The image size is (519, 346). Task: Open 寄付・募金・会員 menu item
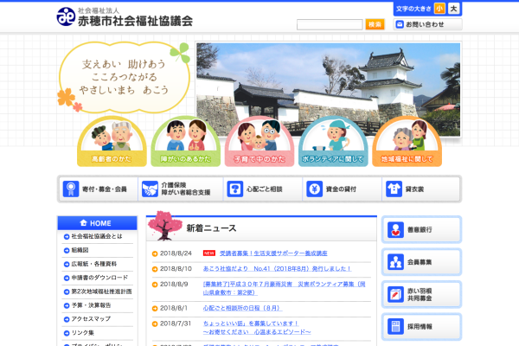point(99,189)
